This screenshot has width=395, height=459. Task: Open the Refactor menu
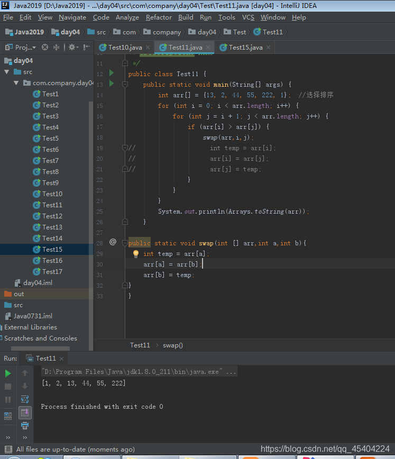[x=159, y=17]
